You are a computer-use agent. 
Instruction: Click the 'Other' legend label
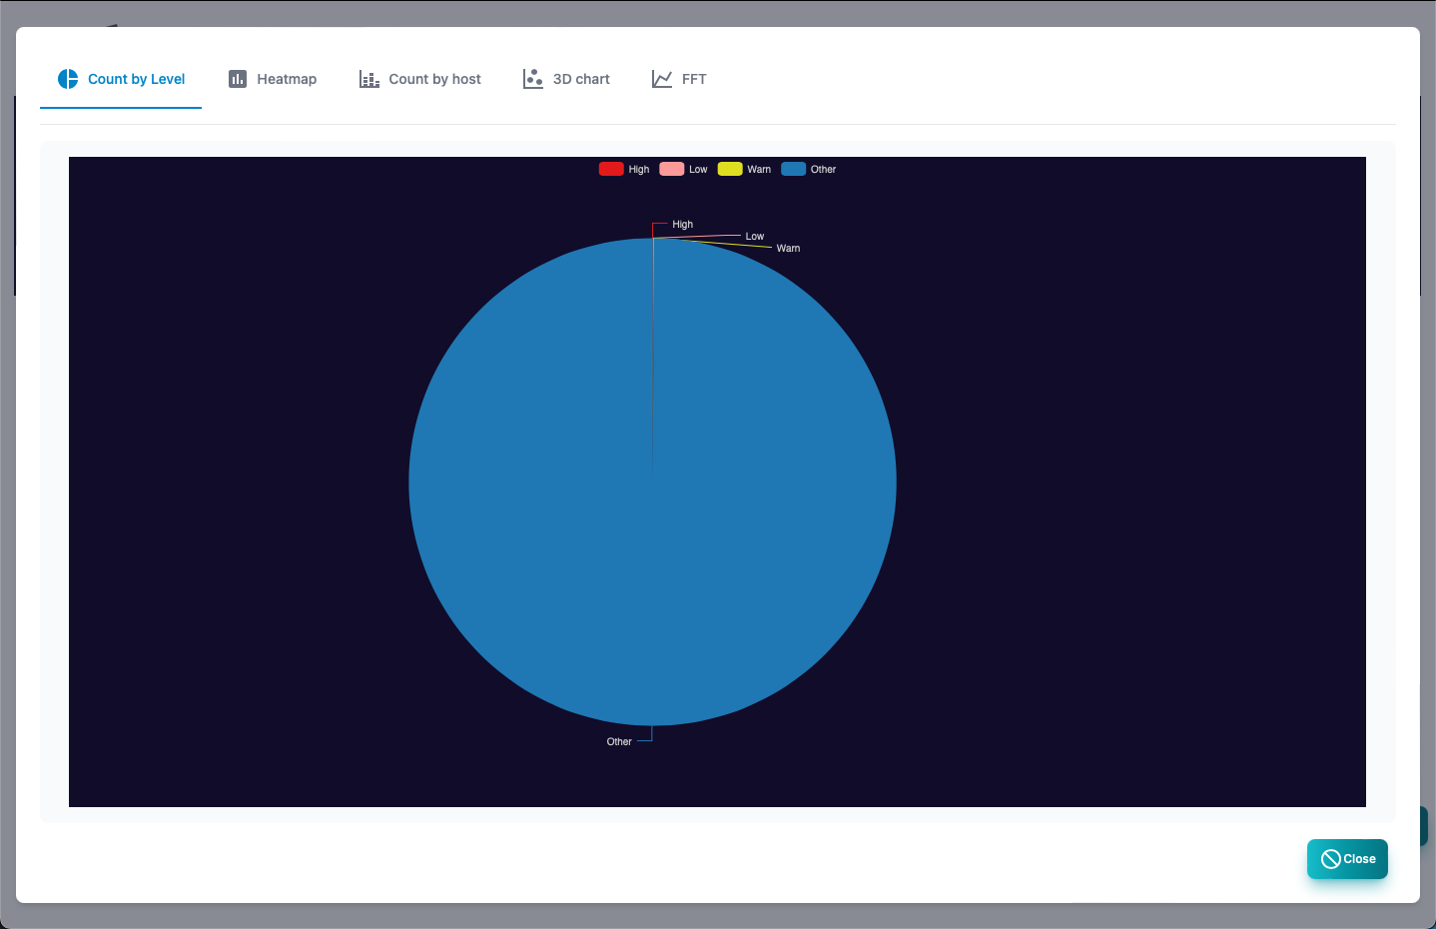(823, 170)
